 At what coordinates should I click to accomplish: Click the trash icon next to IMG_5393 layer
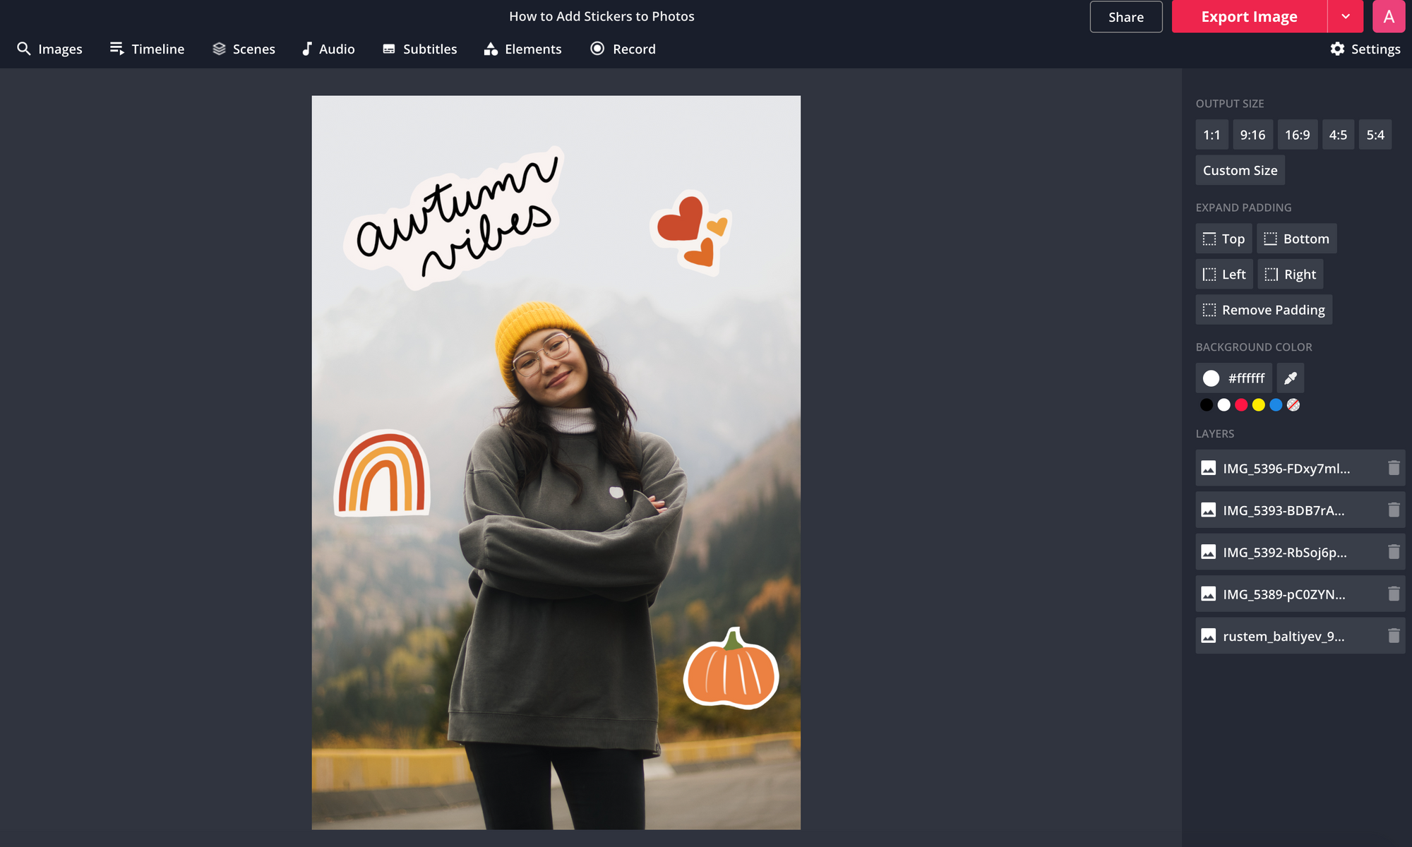point(1393,510)
